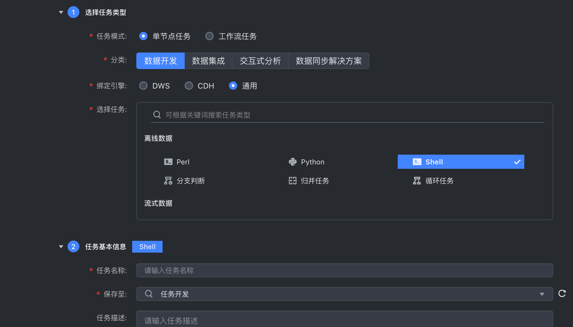The height and width of the screenshot is (327, 573).
Task: Select the 工作流任务 radio option
Action: click(209, 36)
